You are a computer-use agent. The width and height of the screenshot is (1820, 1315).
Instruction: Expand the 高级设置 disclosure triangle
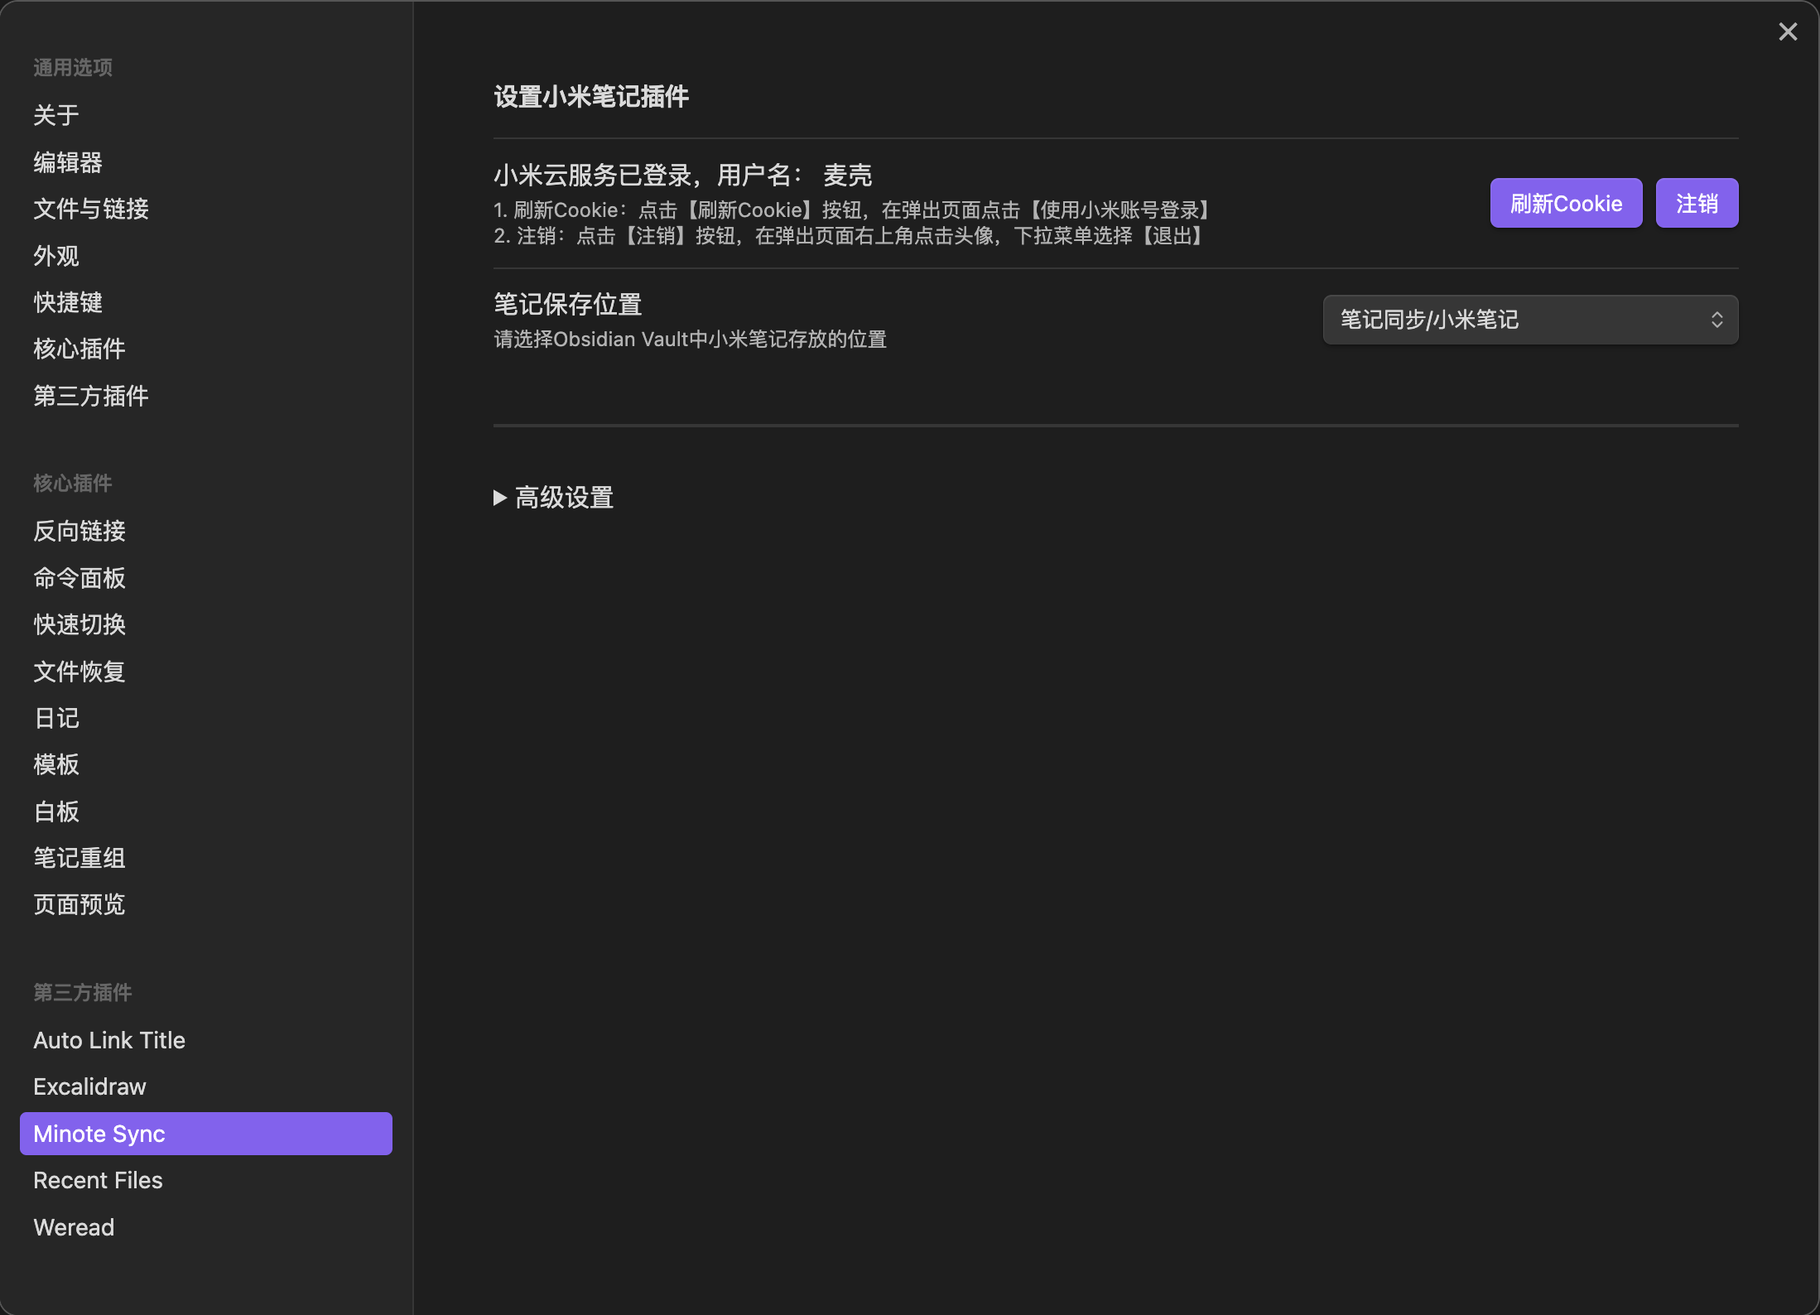point(500,498)
